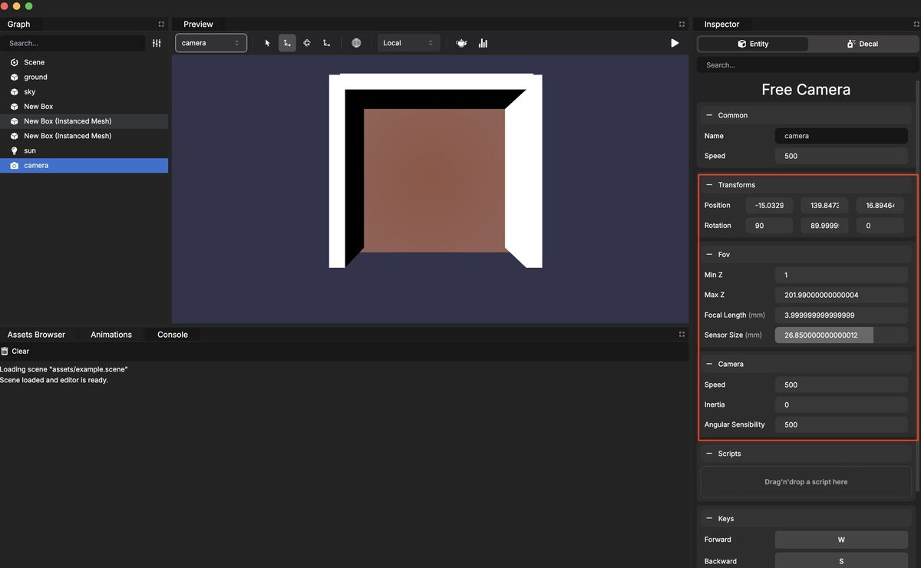Click the Graph search field
Image resolution: width=921 pixels, height=568 pixels.
74,43
